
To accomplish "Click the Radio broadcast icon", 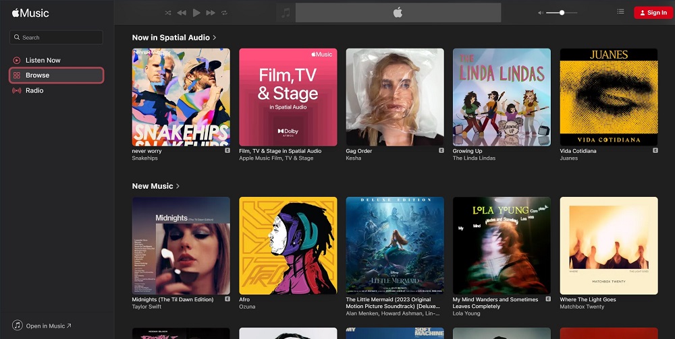I will [x=17, y=90].
